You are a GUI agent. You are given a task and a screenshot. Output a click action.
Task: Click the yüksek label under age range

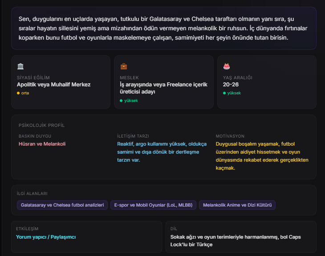point(234,93)
